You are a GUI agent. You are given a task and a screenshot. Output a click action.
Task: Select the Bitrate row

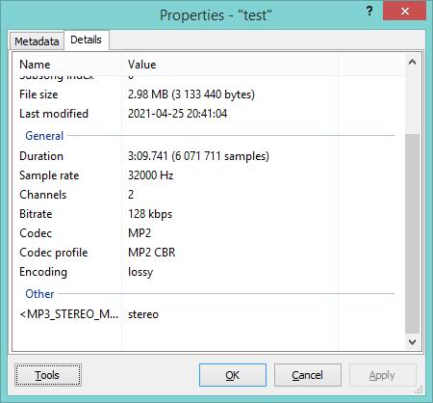(x=209, y=214)
